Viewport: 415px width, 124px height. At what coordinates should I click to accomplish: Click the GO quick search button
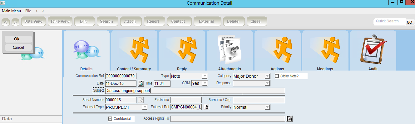(409, 22)
